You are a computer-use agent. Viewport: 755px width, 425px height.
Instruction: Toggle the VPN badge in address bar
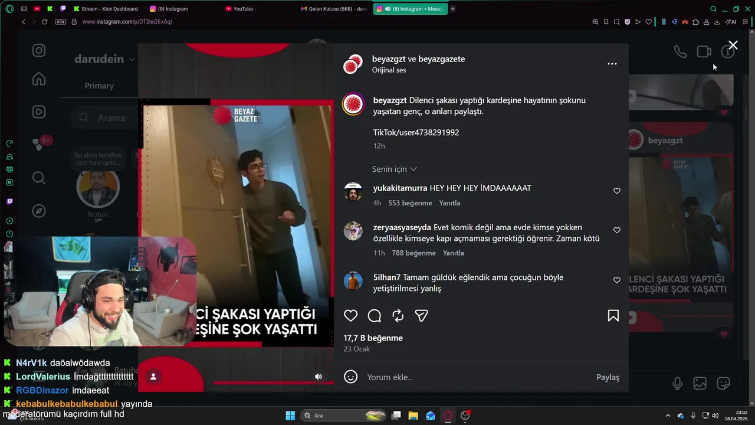pyautogui.click(x=60, y=22)
